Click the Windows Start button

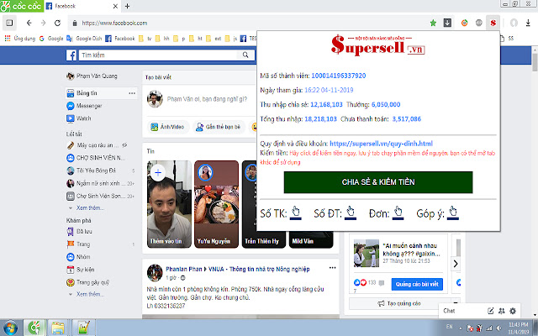[x=11, y=326]
